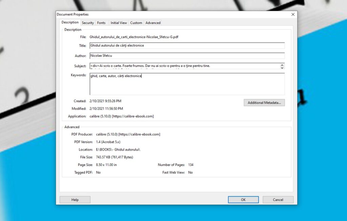Click the PDF file name text

click(134, 37)
